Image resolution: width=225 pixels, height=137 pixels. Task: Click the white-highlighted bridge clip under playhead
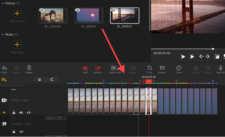(x=148, y=101)
